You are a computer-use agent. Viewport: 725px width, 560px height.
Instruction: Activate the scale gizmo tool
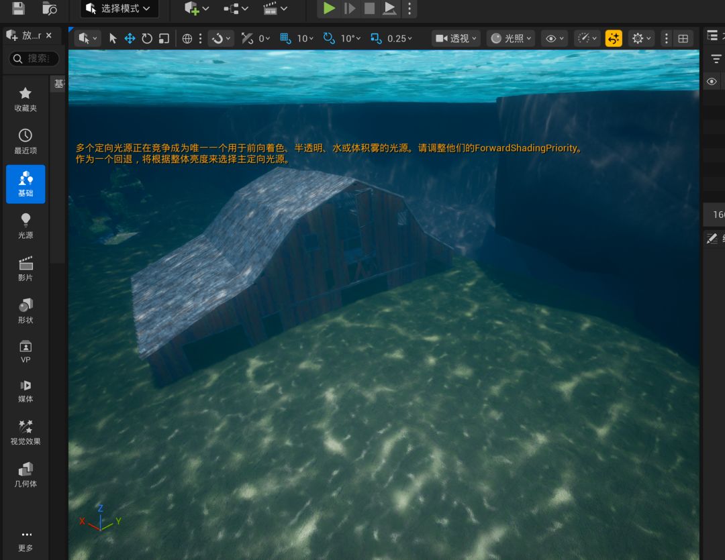pos(164,38)
